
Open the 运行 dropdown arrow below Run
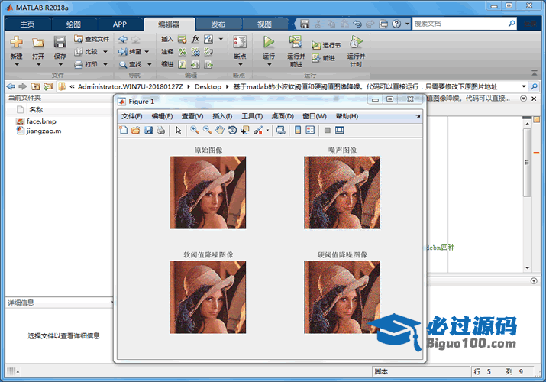[x=269, y=64]
